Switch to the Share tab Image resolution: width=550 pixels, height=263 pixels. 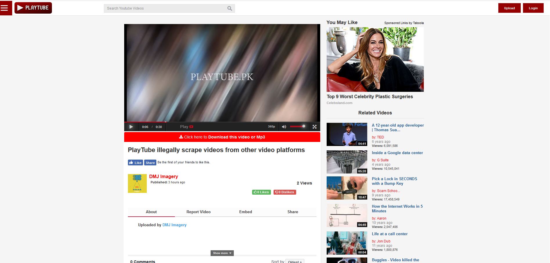[293, 212]
